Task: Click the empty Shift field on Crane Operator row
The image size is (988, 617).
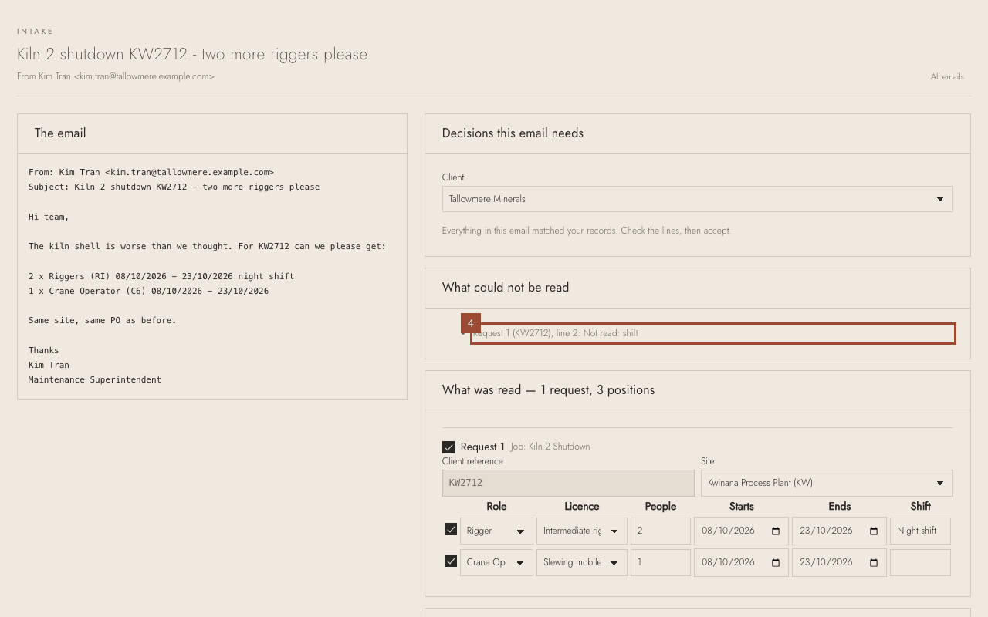Action: [920, 563]
